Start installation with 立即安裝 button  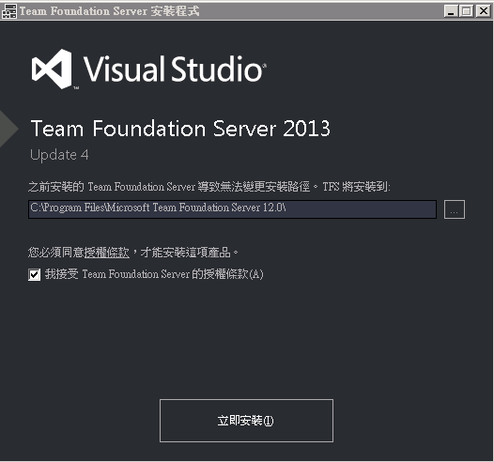click(246, 421)
